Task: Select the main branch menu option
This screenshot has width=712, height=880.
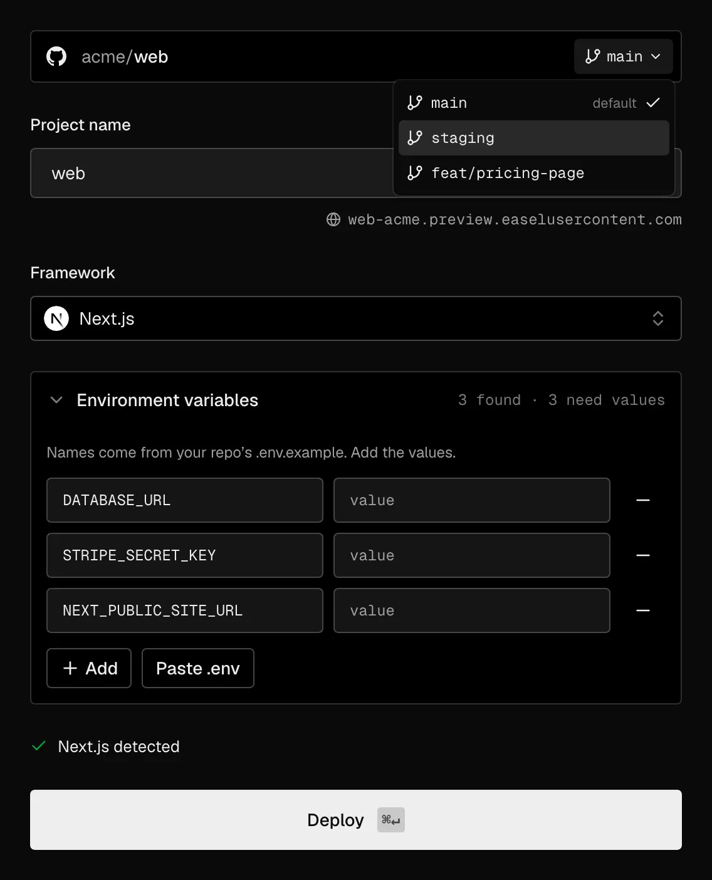Action: point(534,103)
